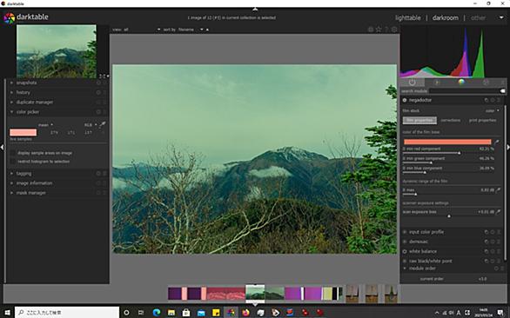Show color module group tab
This screenshot has height=318, width=510.
point(461,83)
